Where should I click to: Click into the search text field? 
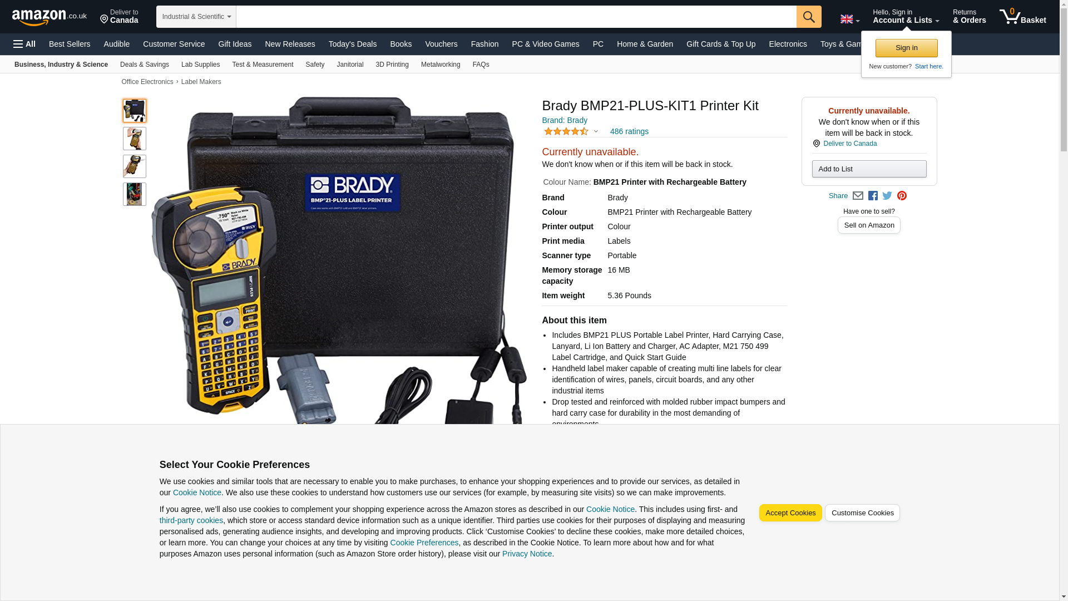(x=516, y=17)
